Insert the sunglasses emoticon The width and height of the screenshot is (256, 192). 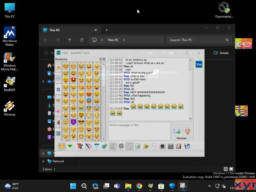81,122
